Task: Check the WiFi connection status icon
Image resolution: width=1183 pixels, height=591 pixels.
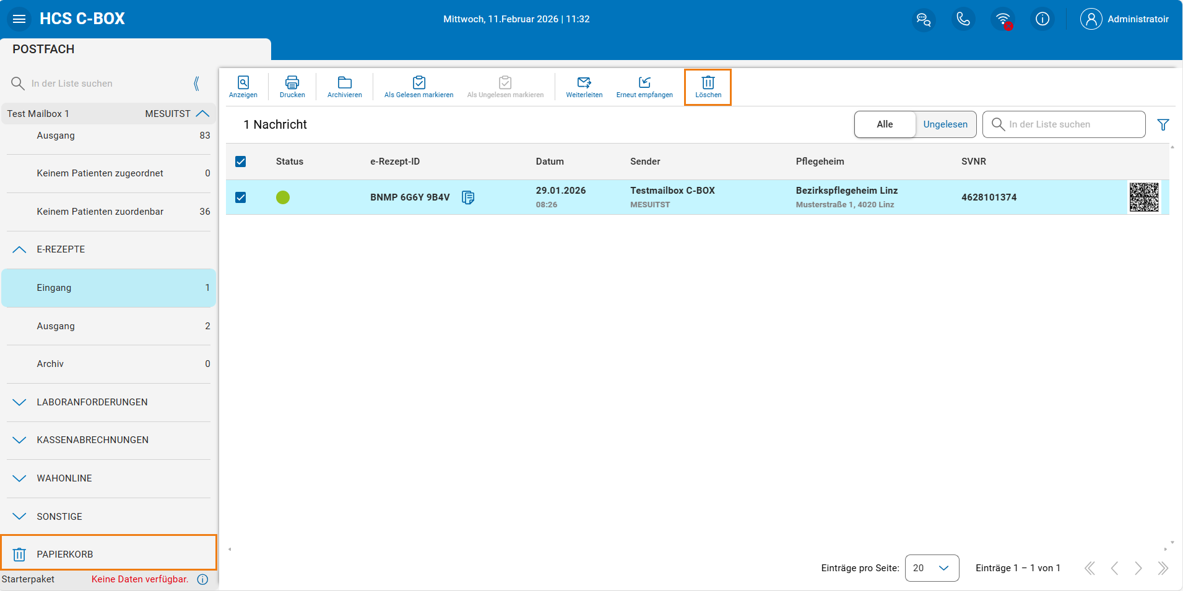Action: click(1003, 19)
